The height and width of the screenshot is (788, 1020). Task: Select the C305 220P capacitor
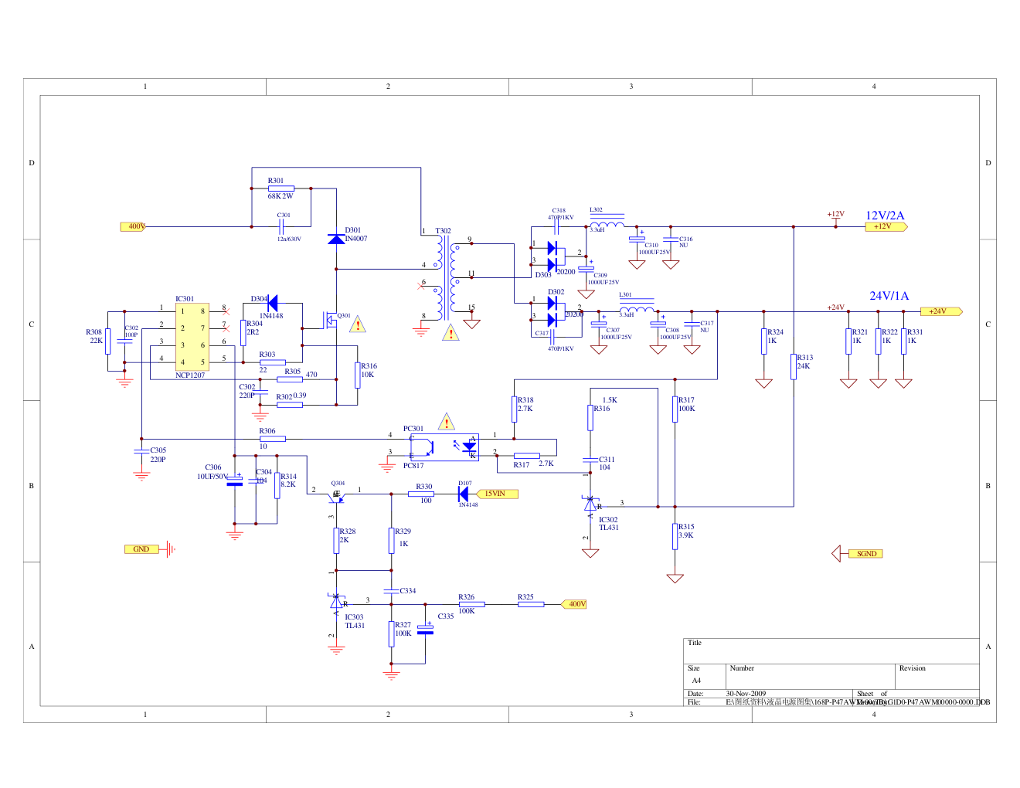[141, 451]
